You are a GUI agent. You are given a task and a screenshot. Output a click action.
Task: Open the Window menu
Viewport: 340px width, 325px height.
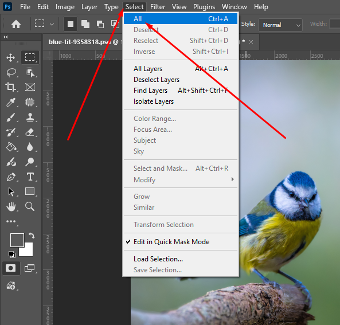click(x=235, y=7)
